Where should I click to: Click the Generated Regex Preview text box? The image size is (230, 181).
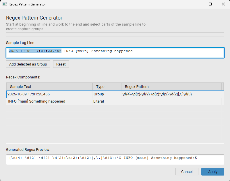click(115, 159)
